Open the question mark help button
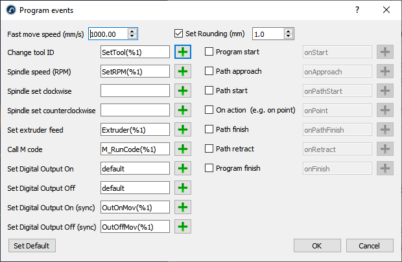The width and height of the screenshot is (402, 262). pyautogui.click(x=357, y=10)
